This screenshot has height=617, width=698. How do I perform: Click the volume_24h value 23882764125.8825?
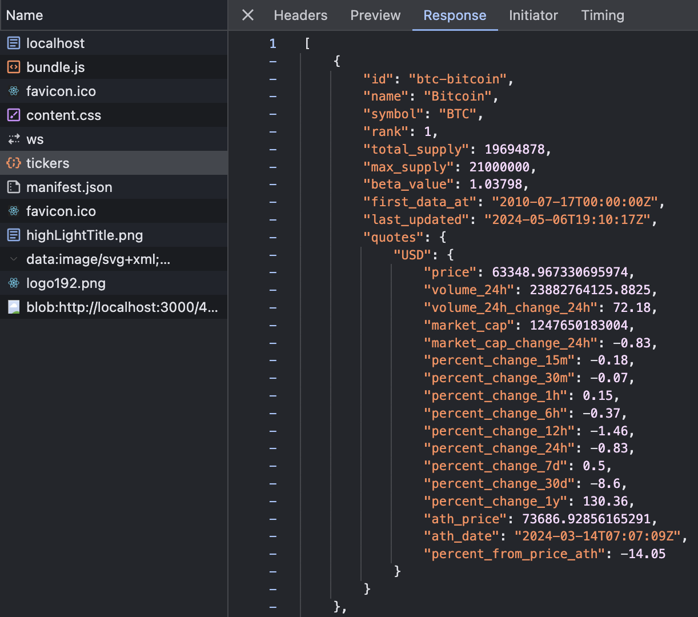pyautogui.click(x=590, y=290)
